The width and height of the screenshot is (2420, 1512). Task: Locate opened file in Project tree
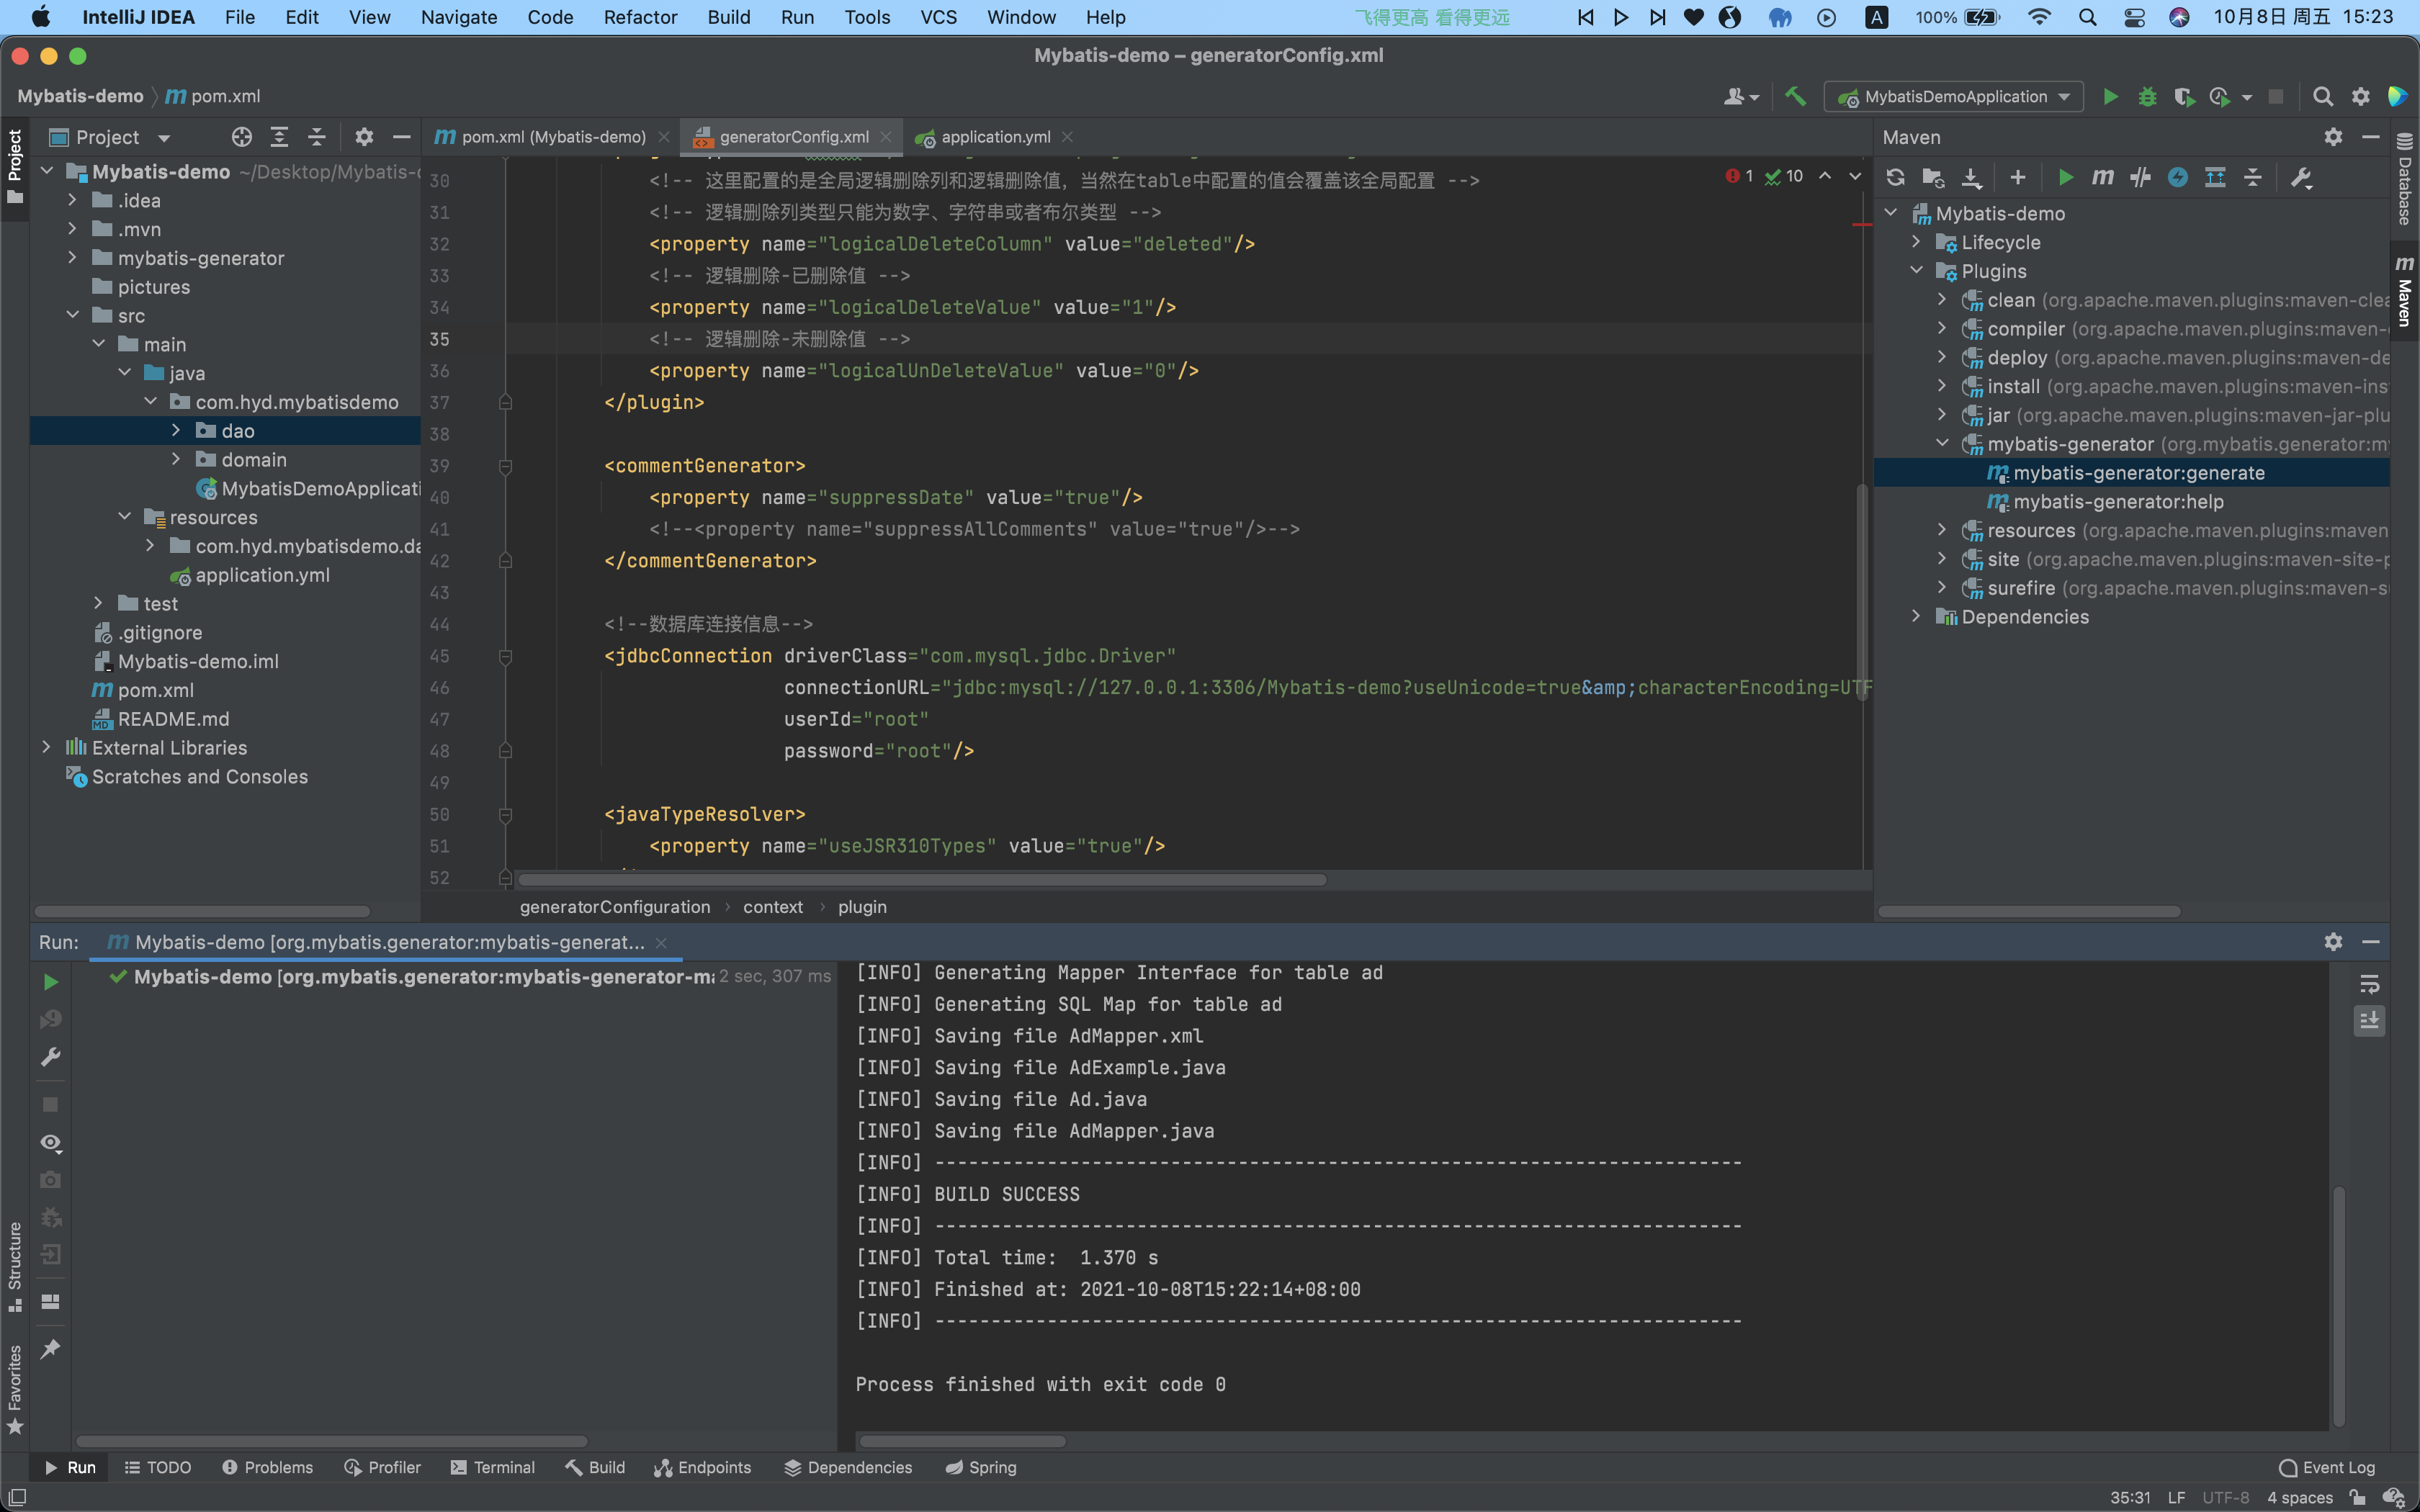tap(241, 137)
